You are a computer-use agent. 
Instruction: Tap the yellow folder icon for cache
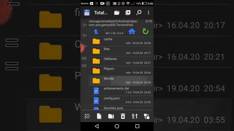[x=96, y=41]
